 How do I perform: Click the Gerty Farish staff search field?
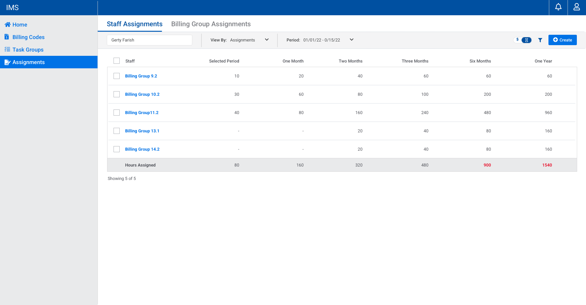pyautogui.click(x=150, y=40)
